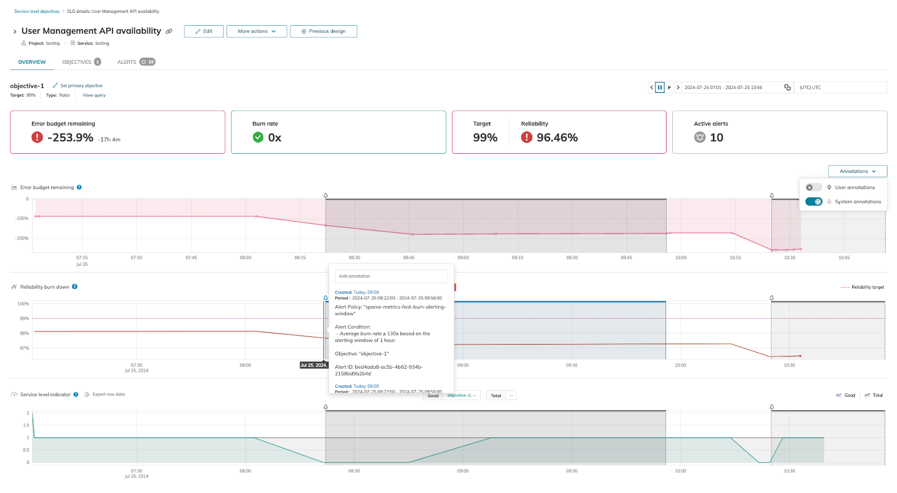Step time range forward with right chevron
The image size is (897, 493).
[x=678, y=87]
